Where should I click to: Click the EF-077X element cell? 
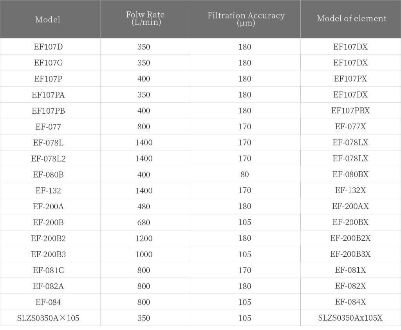point(350,127)
